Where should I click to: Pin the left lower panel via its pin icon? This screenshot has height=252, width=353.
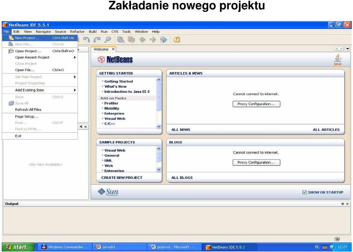[81, 127]
